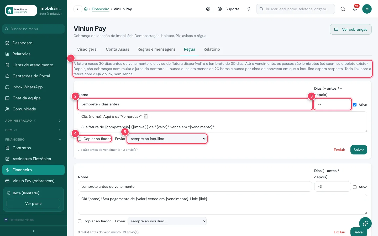Open Comunidade in the sidebar

coord(33,109)
